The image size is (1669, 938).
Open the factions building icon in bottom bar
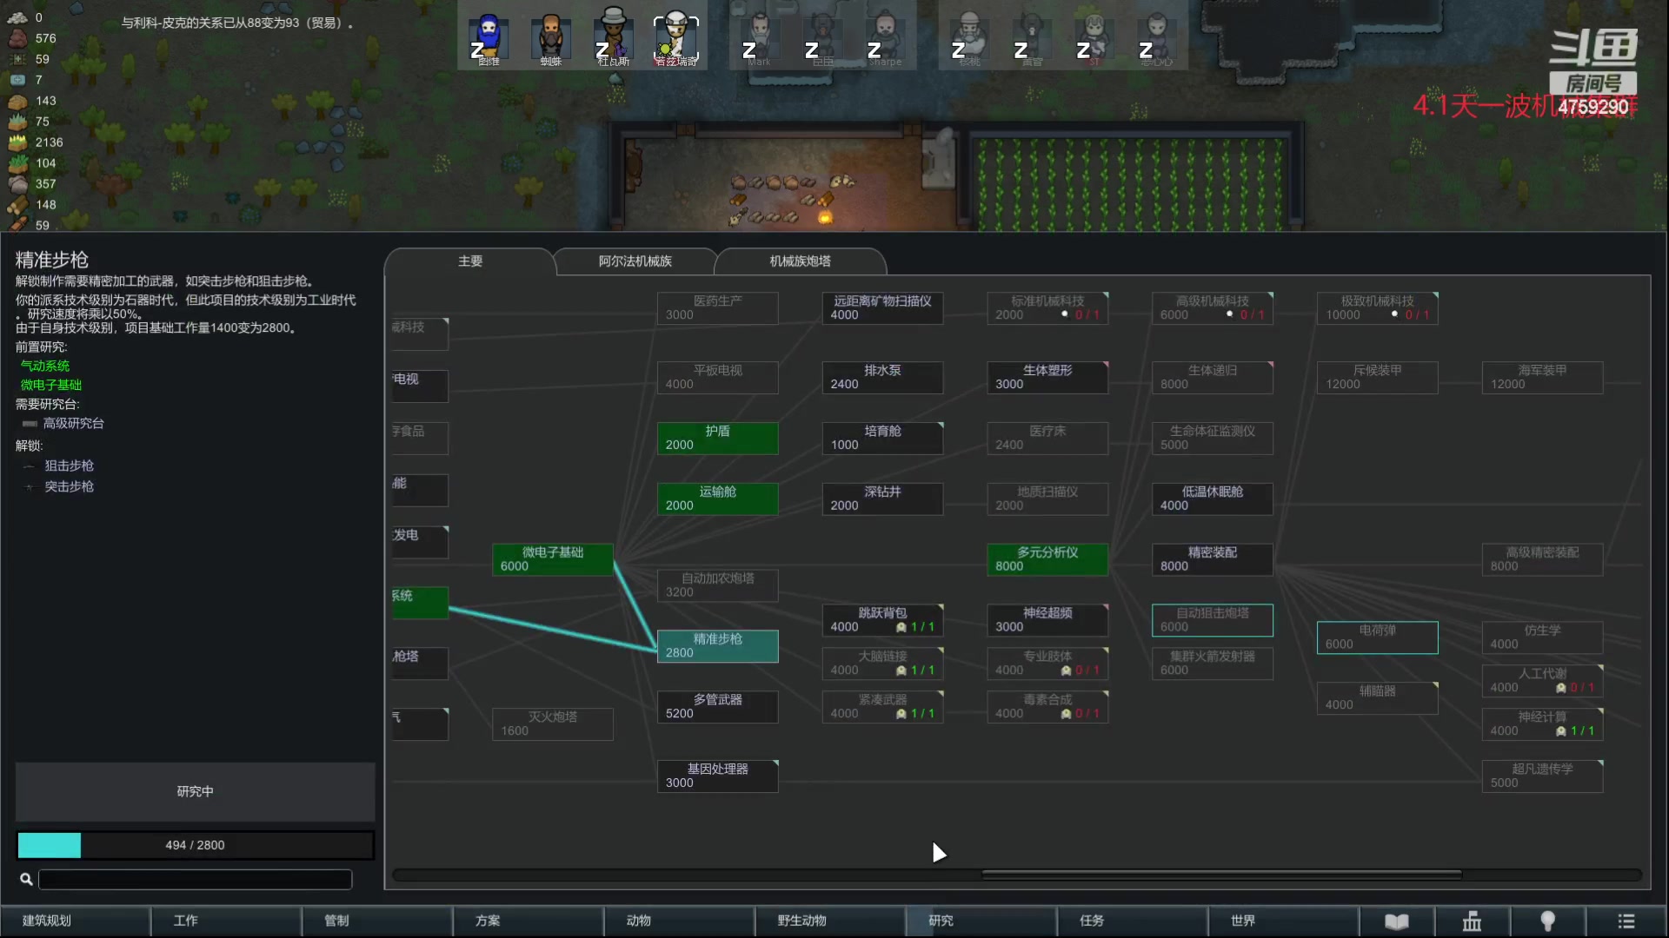pyautogui.click(x=1472, y=921)
